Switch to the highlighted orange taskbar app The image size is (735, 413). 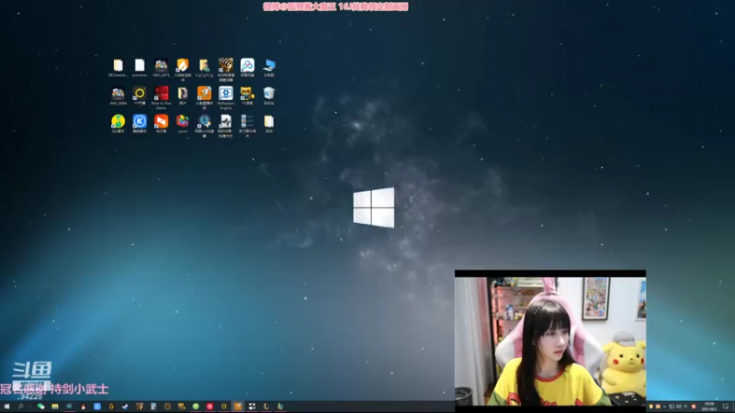pos(238,407)
